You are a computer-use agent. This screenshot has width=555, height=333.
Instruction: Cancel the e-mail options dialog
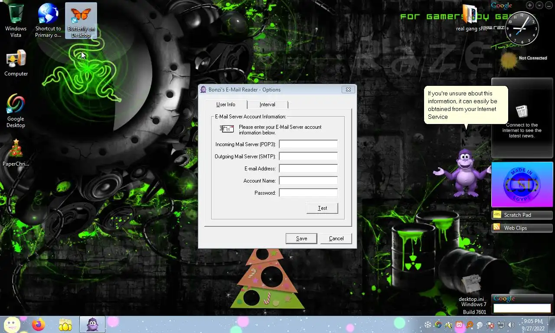[x=336, y=238]
